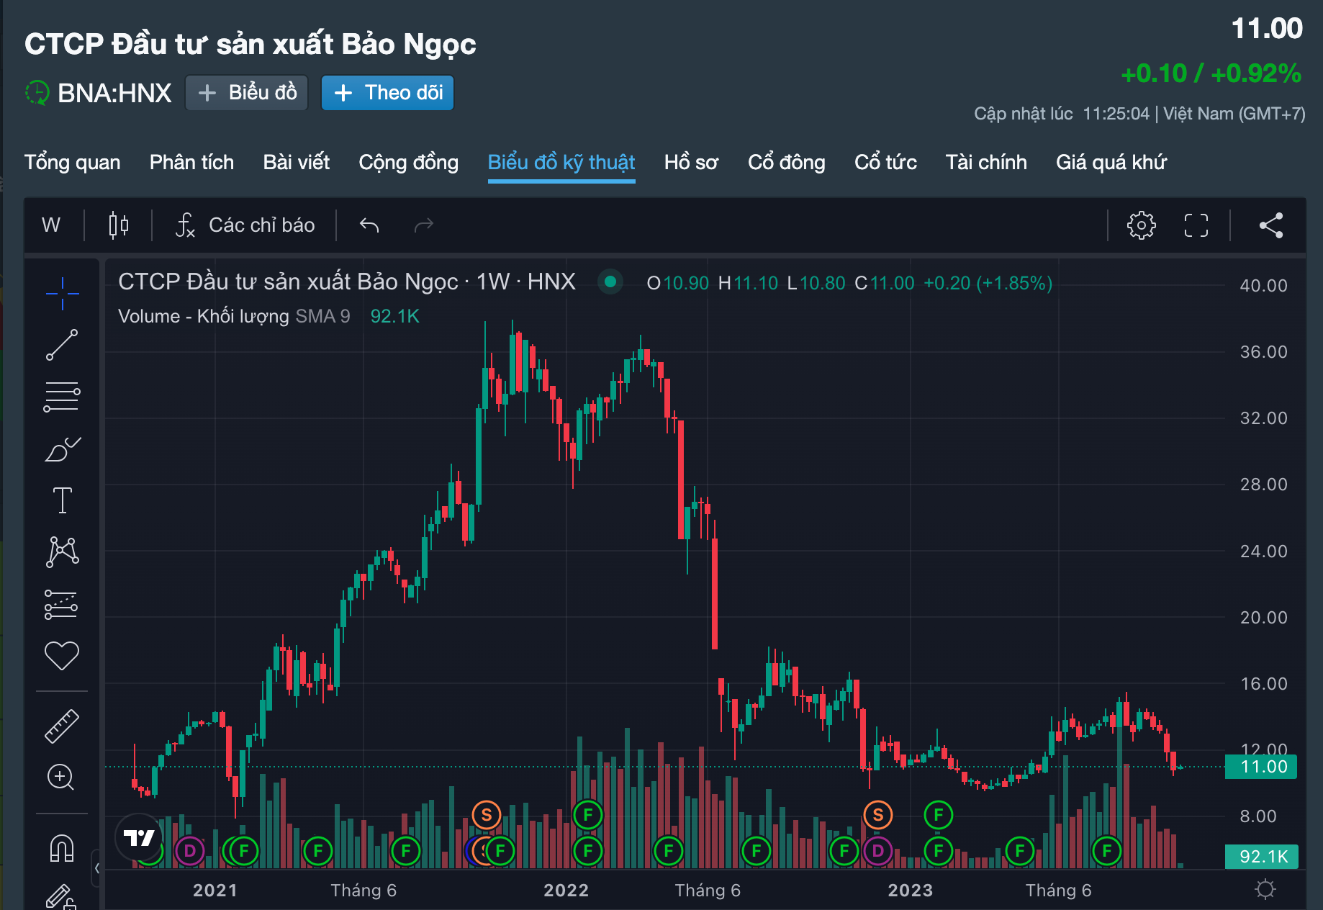Redo the chart action
The height and width of the screenshot is (910, 1323).
coord(424,225)
